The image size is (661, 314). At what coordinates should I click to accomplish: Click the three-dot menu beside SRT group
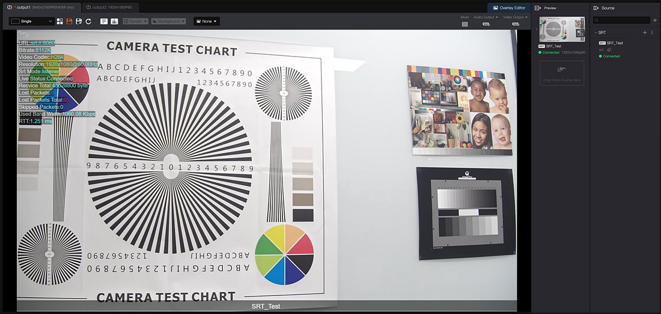(x=652, y=32)
